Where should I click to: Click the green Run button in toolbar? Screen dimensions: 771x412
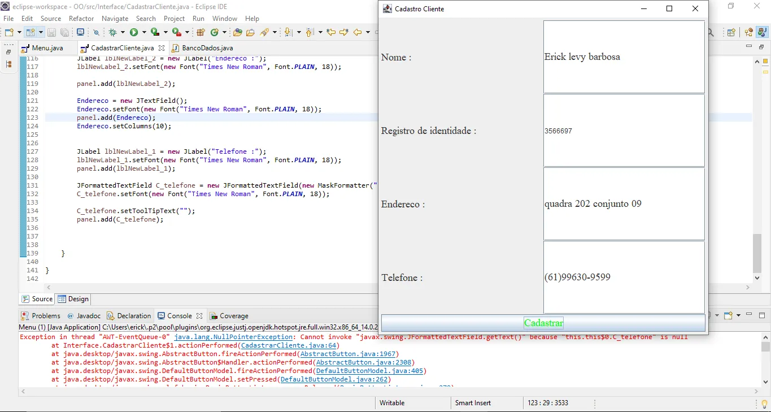click(x=134, y=32)
